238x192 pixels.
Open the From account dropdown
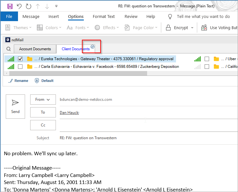pyautogui.click(x=43, y=100)
